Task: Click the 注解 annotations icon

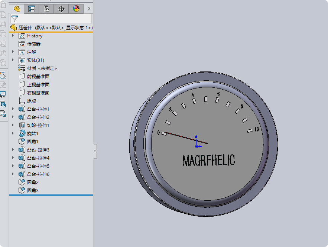Action: point(22,52)
